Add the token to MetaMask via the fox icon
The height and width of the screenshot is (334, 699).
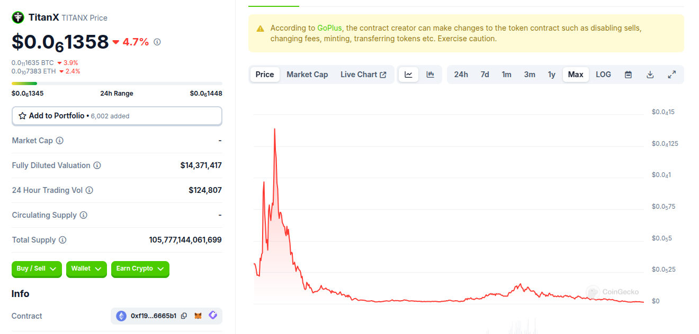click(198, 316)
